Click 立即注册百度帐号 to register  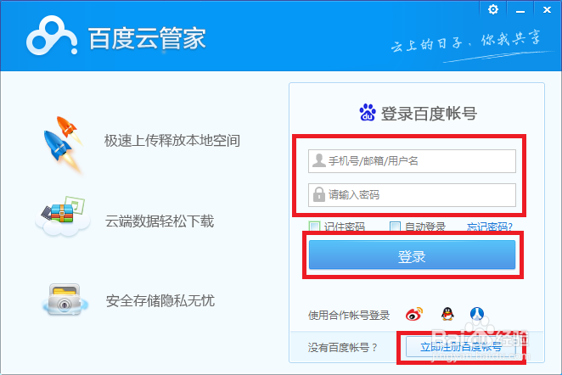[x=461, y=347]
